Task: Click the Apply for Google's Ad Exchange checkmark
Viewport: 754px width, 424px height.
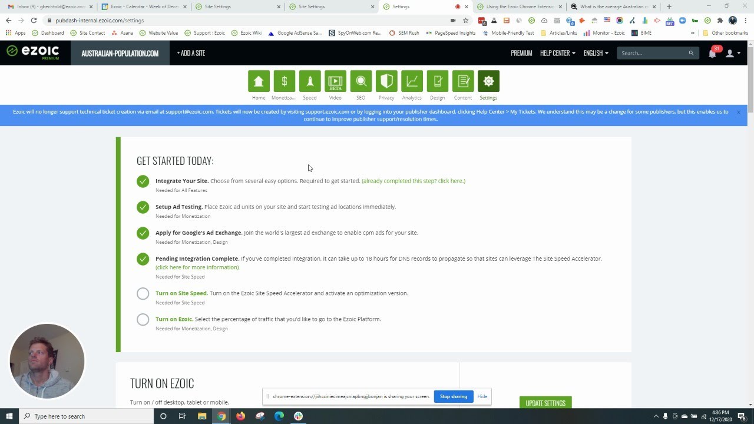Action: coord(143,233)
